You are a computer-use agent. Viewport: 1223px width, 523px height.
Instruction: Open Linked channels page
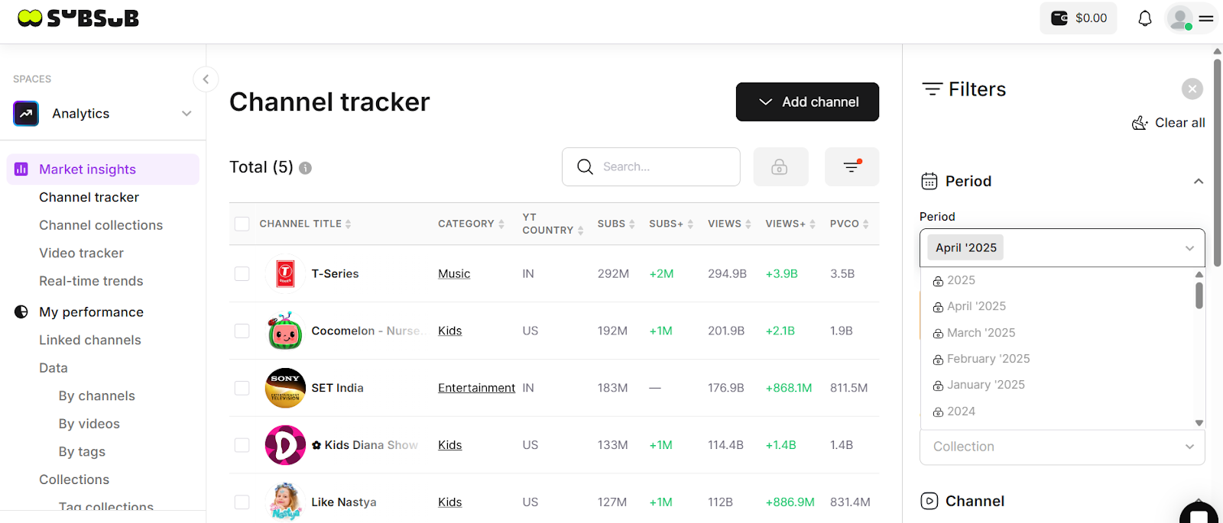[90, 340]
